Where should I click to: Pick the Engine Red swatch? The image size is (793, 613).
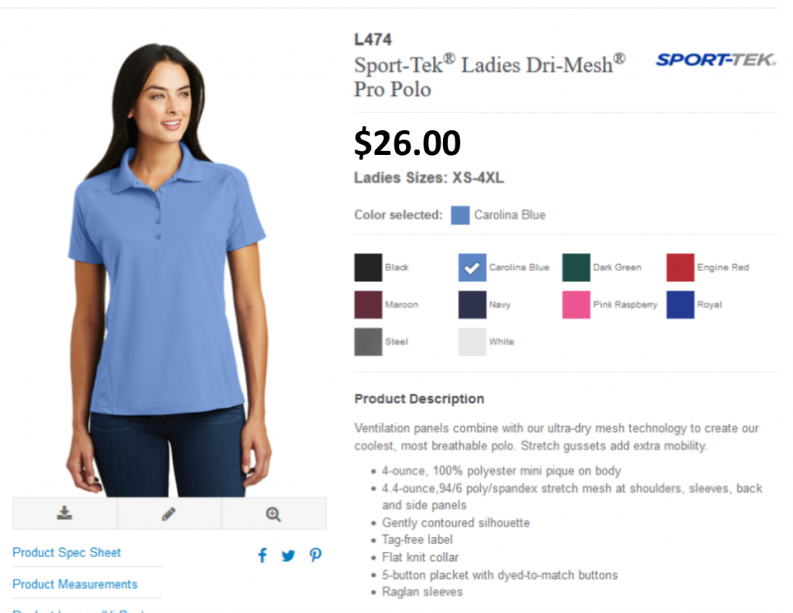click(x=680, y=267)
